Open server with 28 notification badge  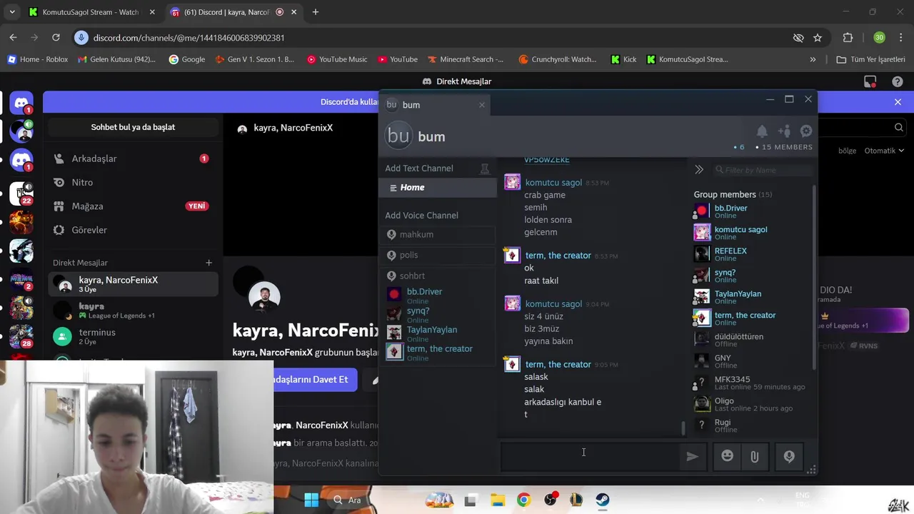pyautogui.click(x=21, y=335)
